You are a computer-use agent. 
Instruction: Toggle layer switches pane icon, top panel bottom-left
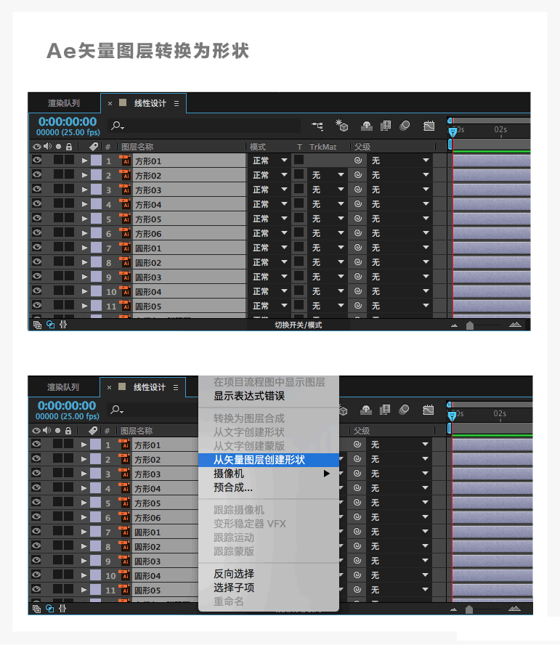(37, 325)
